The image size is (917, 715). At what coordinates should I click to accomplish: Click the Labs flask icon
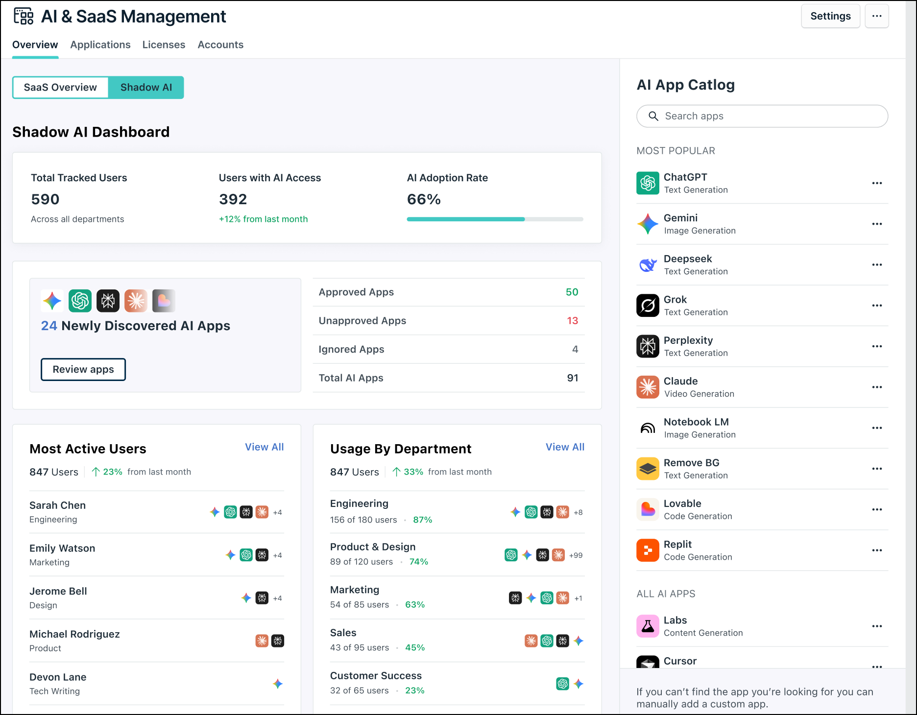tap(648, 626)
